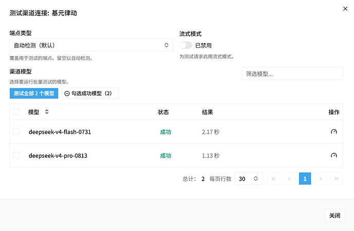
Task: Click the deepseek-v4-pro-0813 model name
Action: tap(58, 155)
